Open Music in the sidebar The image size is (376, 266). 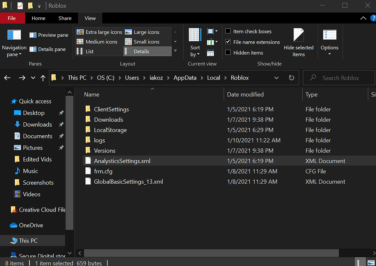pyautogui.click(x=30, y=171)
